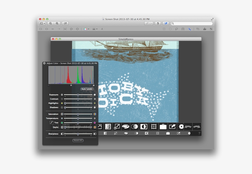Open Adjust Size tool icon
The image size is (252, 174).
tap(211, 29)
